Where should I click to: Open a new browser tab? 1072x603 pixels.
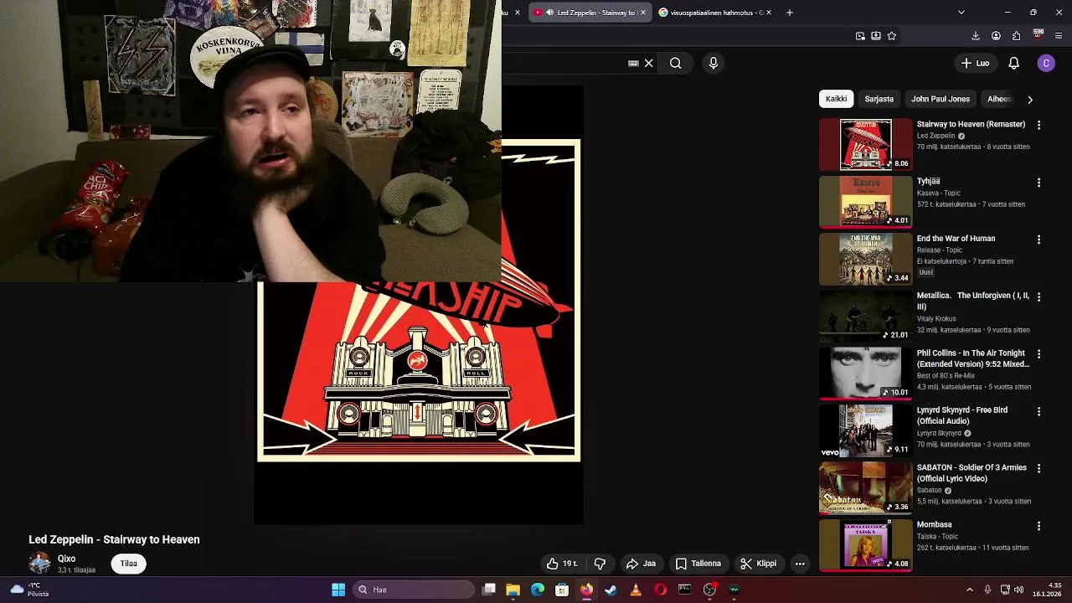click(789, 13)
